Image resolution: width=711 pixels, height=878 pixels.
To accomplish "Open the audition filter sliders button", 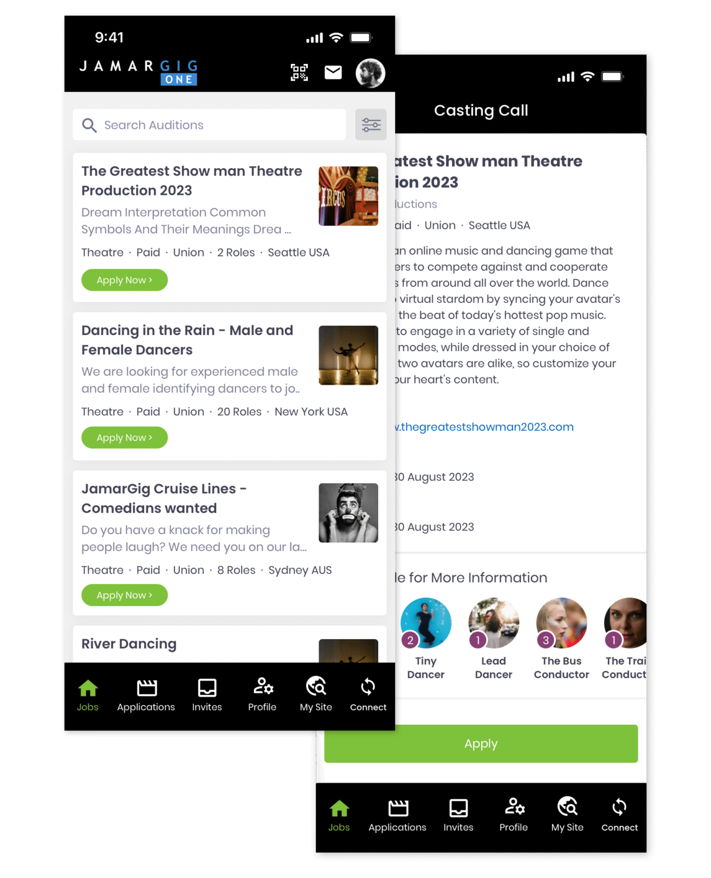I will tap(371, 125).
